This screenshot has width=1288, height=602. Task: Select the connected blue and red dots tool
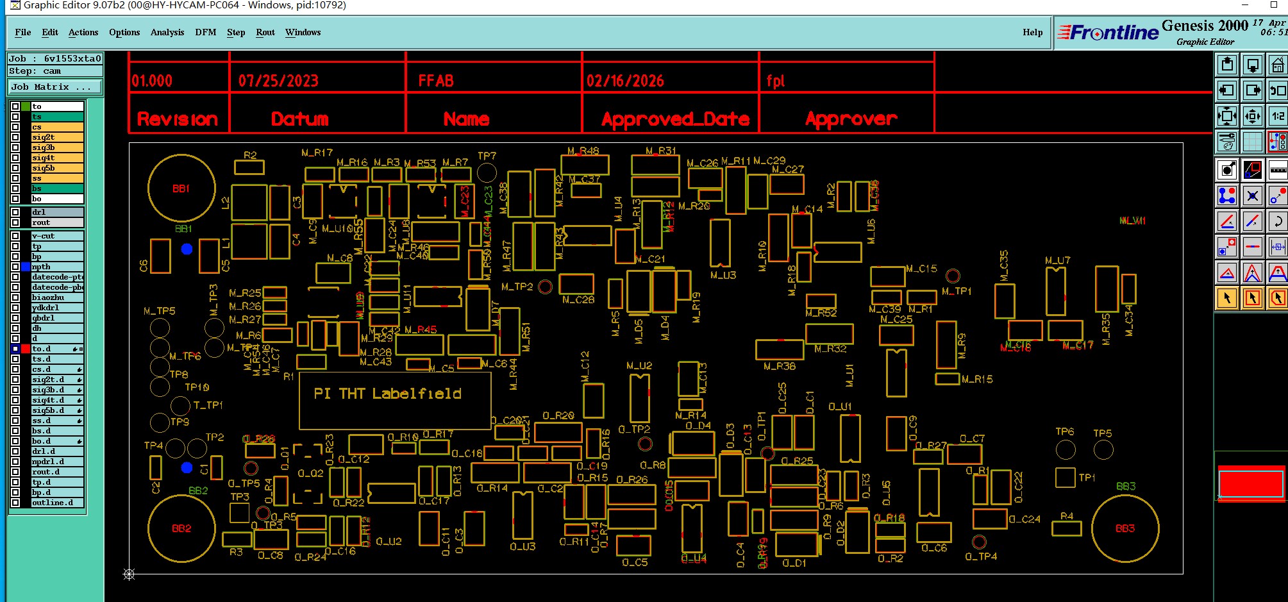pyautogui.click(x=1227, y=196)
